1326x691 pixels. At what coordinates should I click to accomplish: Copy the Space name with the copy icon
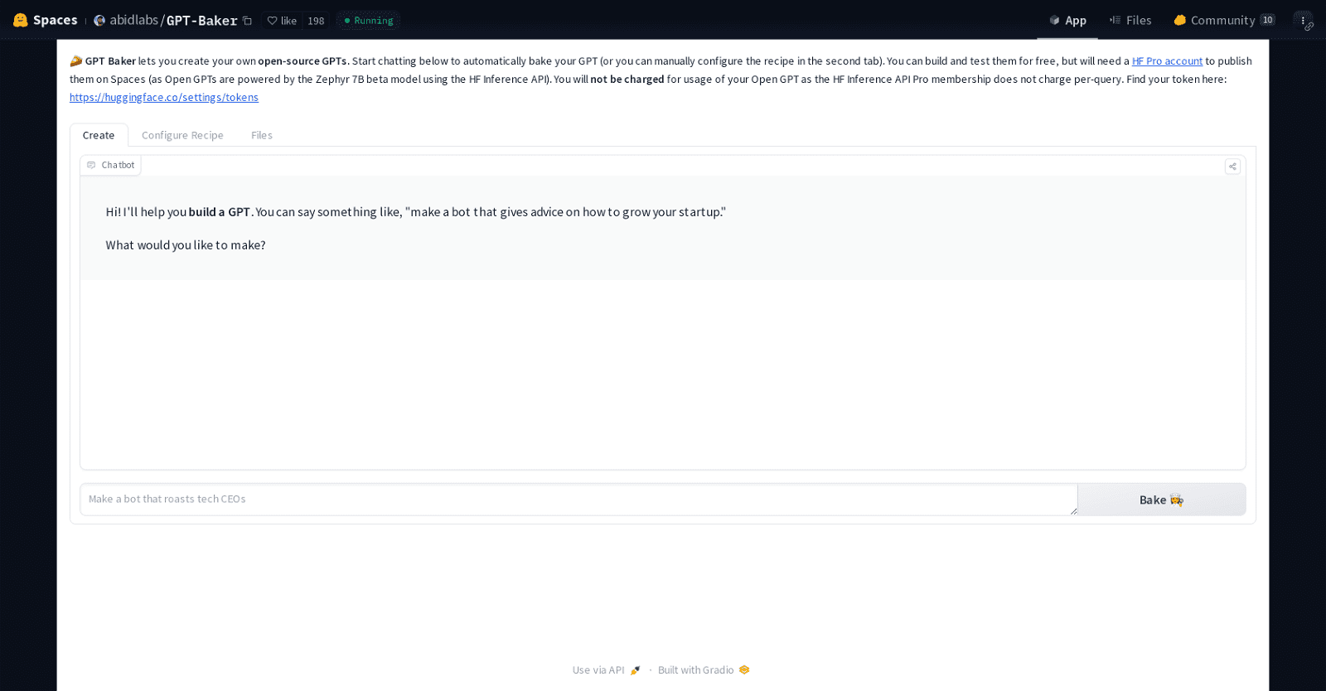coord(247,21)
